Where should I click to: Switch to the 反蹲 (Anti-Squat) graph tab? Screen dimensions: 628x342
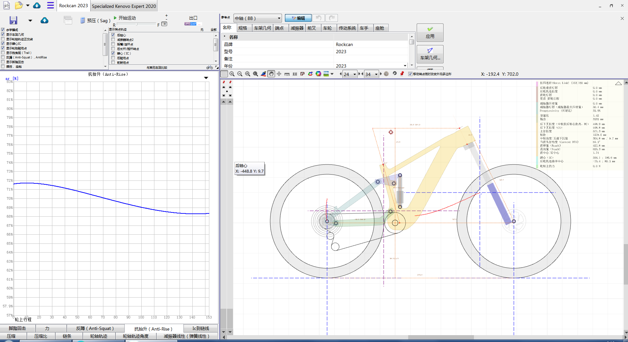click(x=95, y=328)
